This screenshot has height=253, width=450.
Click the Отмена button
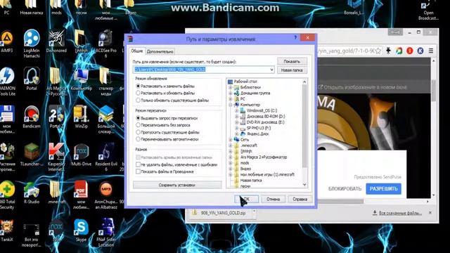(273, 199)
